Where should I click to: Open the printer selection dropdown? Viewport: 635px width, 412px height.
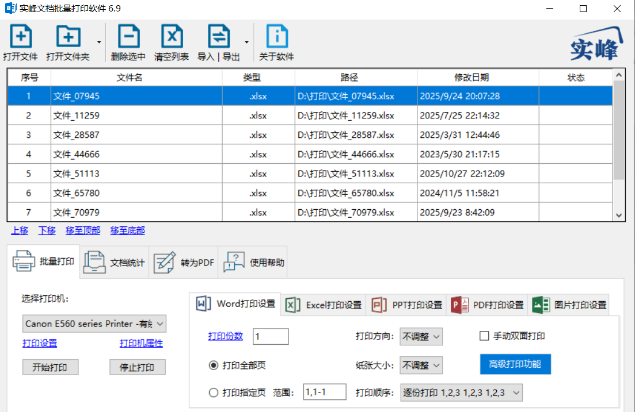pos(94,324)
